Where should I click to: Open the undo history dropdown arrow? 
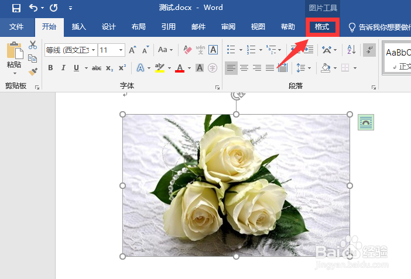click(x=43, y=8)
